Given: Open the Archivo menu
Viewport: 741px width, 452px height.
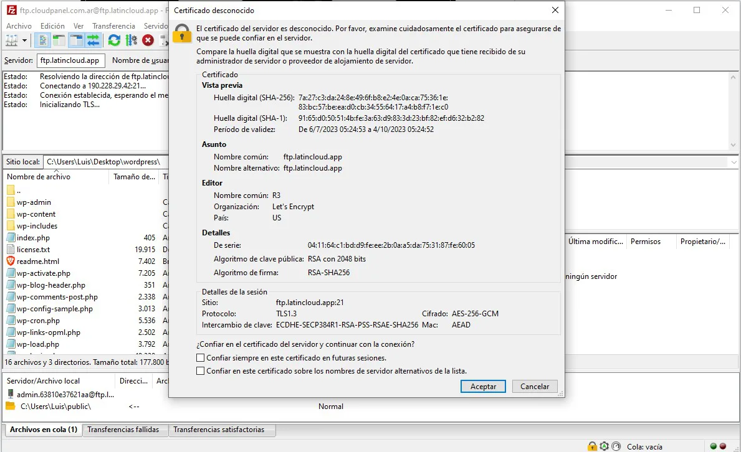Looking at the screenshot, I should tap(19, 26).
